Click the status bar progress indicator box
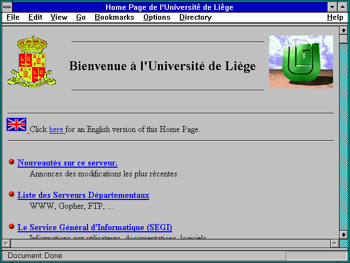This screenshot has width=350, height=263. (x=316, y=256)
